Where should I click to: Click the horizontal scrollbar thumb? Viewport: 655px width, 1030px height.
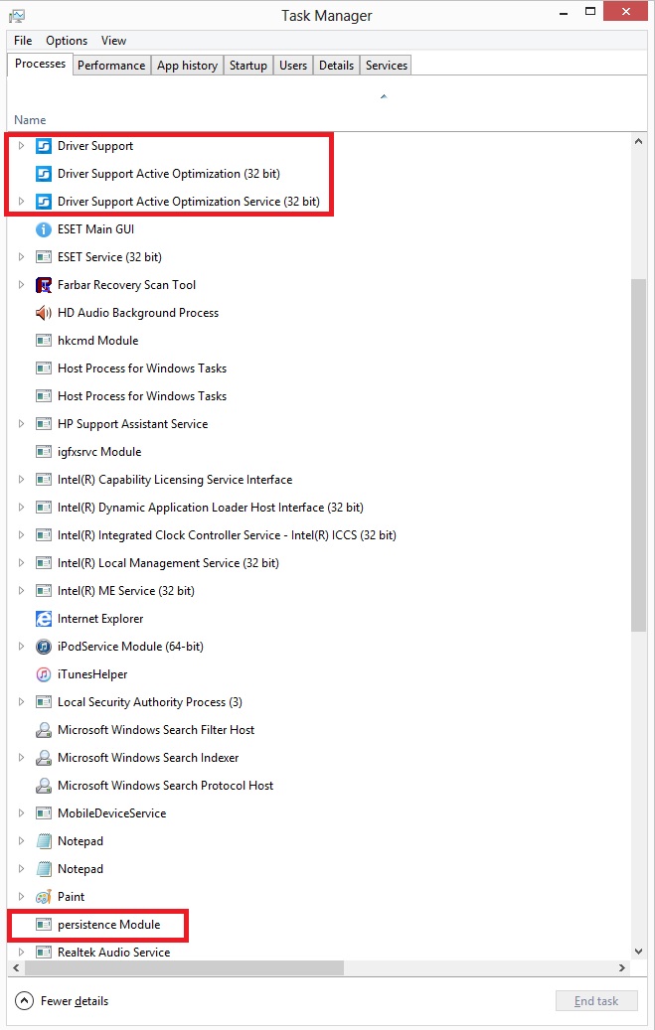(184, 967)
